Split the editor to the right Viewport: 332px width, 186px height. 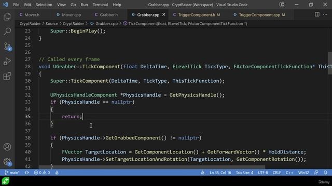(317, 14)
